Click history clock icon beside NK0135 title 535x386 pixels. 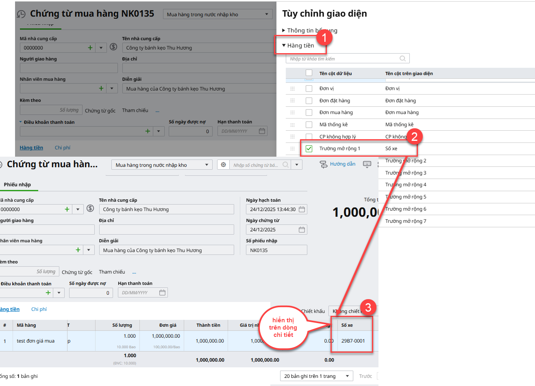(21, 15)
